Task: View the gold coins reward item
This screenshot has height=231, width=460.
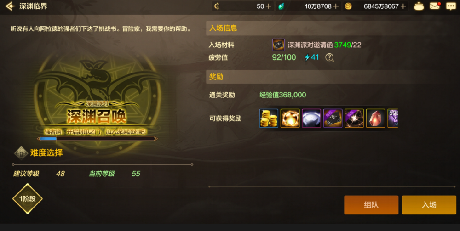Action: tap(269, 118)
